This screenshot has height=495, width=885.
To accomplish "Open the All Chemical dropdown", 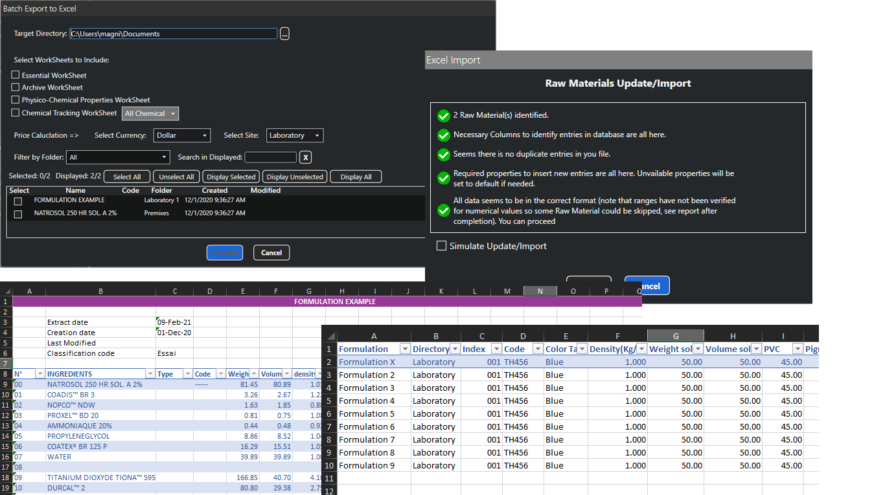I will click(150, 114).
